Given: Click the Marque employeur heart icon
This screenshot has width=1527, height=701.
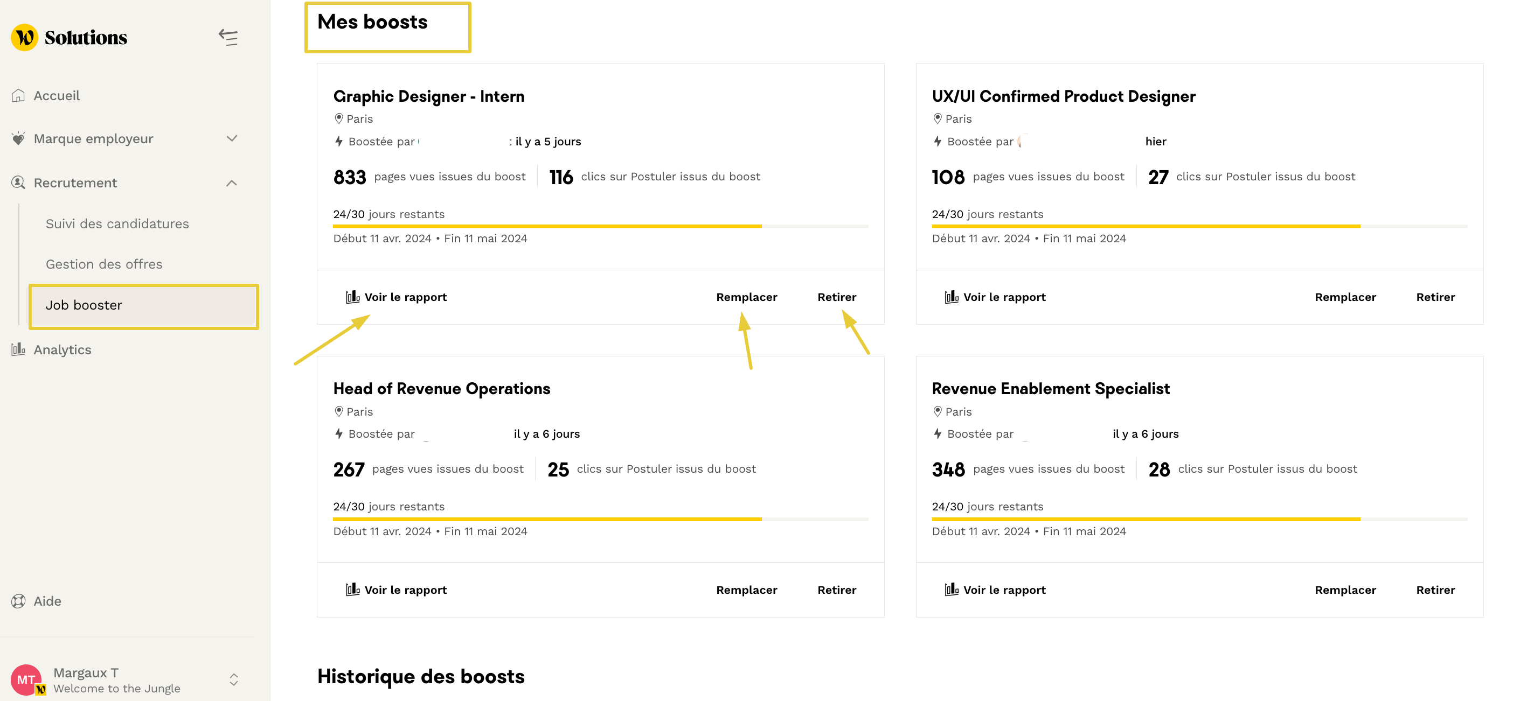Looking at the screenshot, I should point(18,139).
